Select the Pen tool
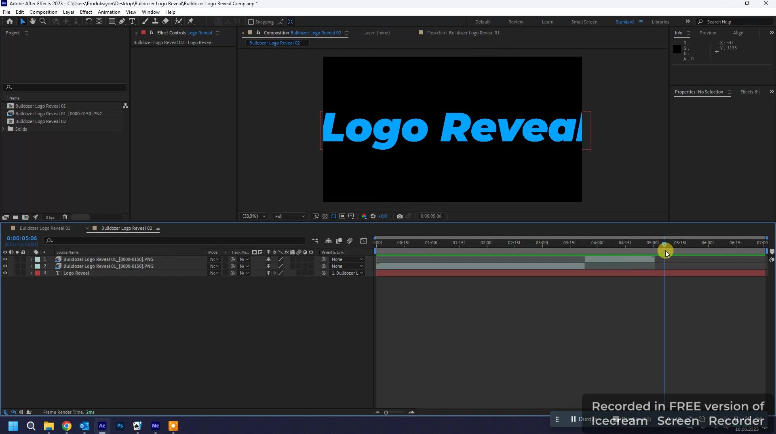 (122, 21)
